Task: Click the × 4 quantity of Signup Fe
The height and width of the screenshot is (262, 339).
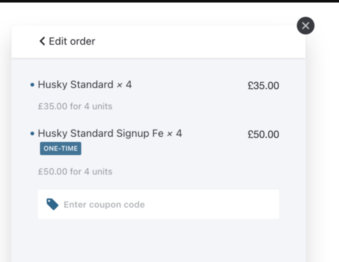Action: pyautogui.click(x=175, y=134)
